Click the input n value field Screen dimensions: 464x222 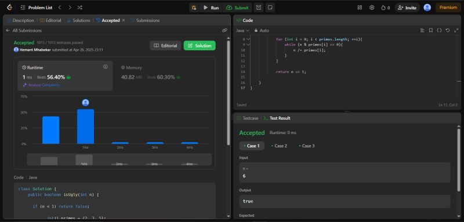coord(345,172)
